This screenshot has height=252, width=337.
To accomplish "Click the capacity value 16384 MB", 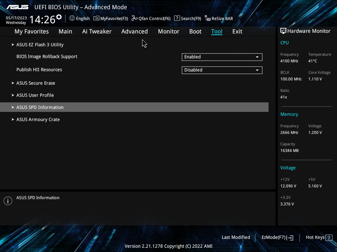I will [x=290, y=150].
